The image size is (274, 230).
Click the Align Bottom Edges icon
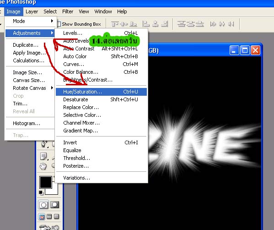click(134, 24)
